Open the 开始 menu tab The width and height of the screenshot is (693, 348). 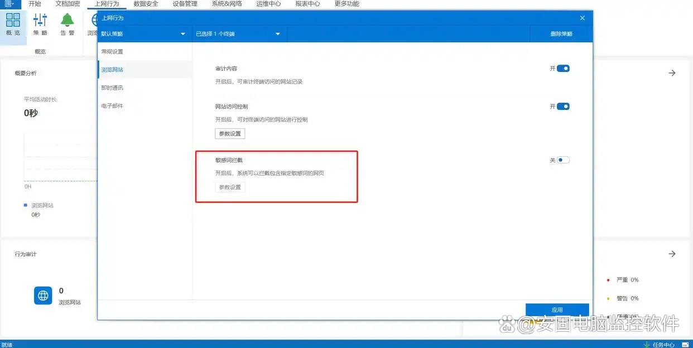[35, 3]
